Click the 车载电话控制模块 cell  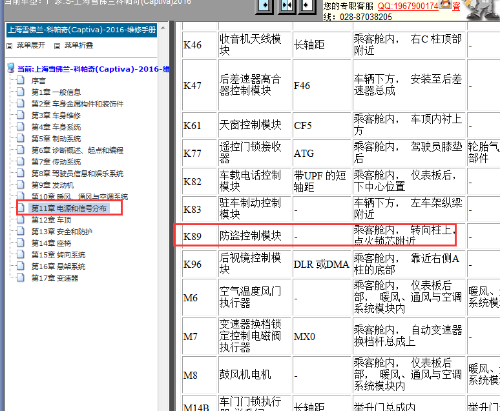255,181
